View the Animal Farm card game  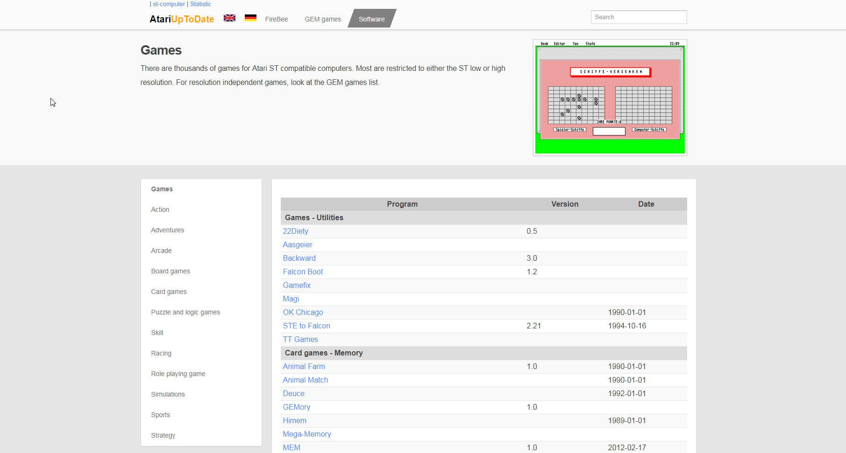304,366
